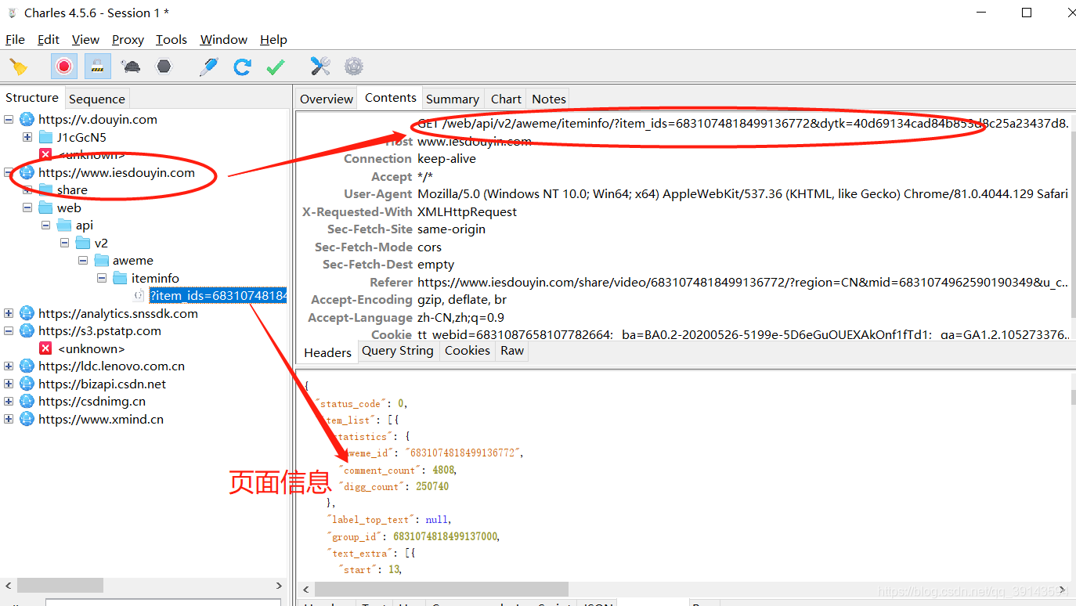Viewport: 1076px width, 606px height.
Task: Expand the https://www.xmind.cn node
Action: (9, 419)
